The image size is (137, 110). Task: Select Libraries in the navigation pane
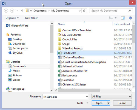click(x=13, y=62)
